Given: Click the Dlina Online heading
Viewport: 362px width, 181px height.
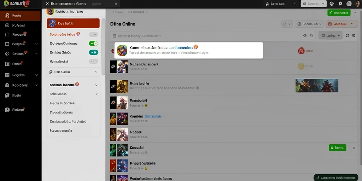Looking at the screenshot, I should click(123, 24).
